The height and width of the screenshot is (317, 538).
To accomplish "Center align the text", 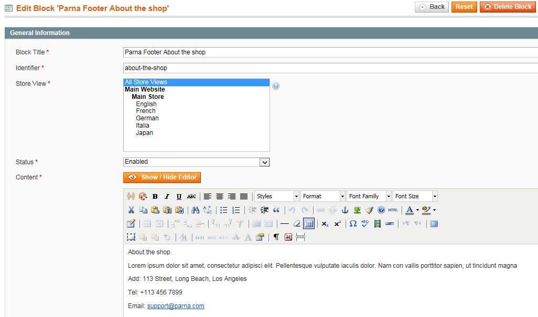I will click(220, 196).
